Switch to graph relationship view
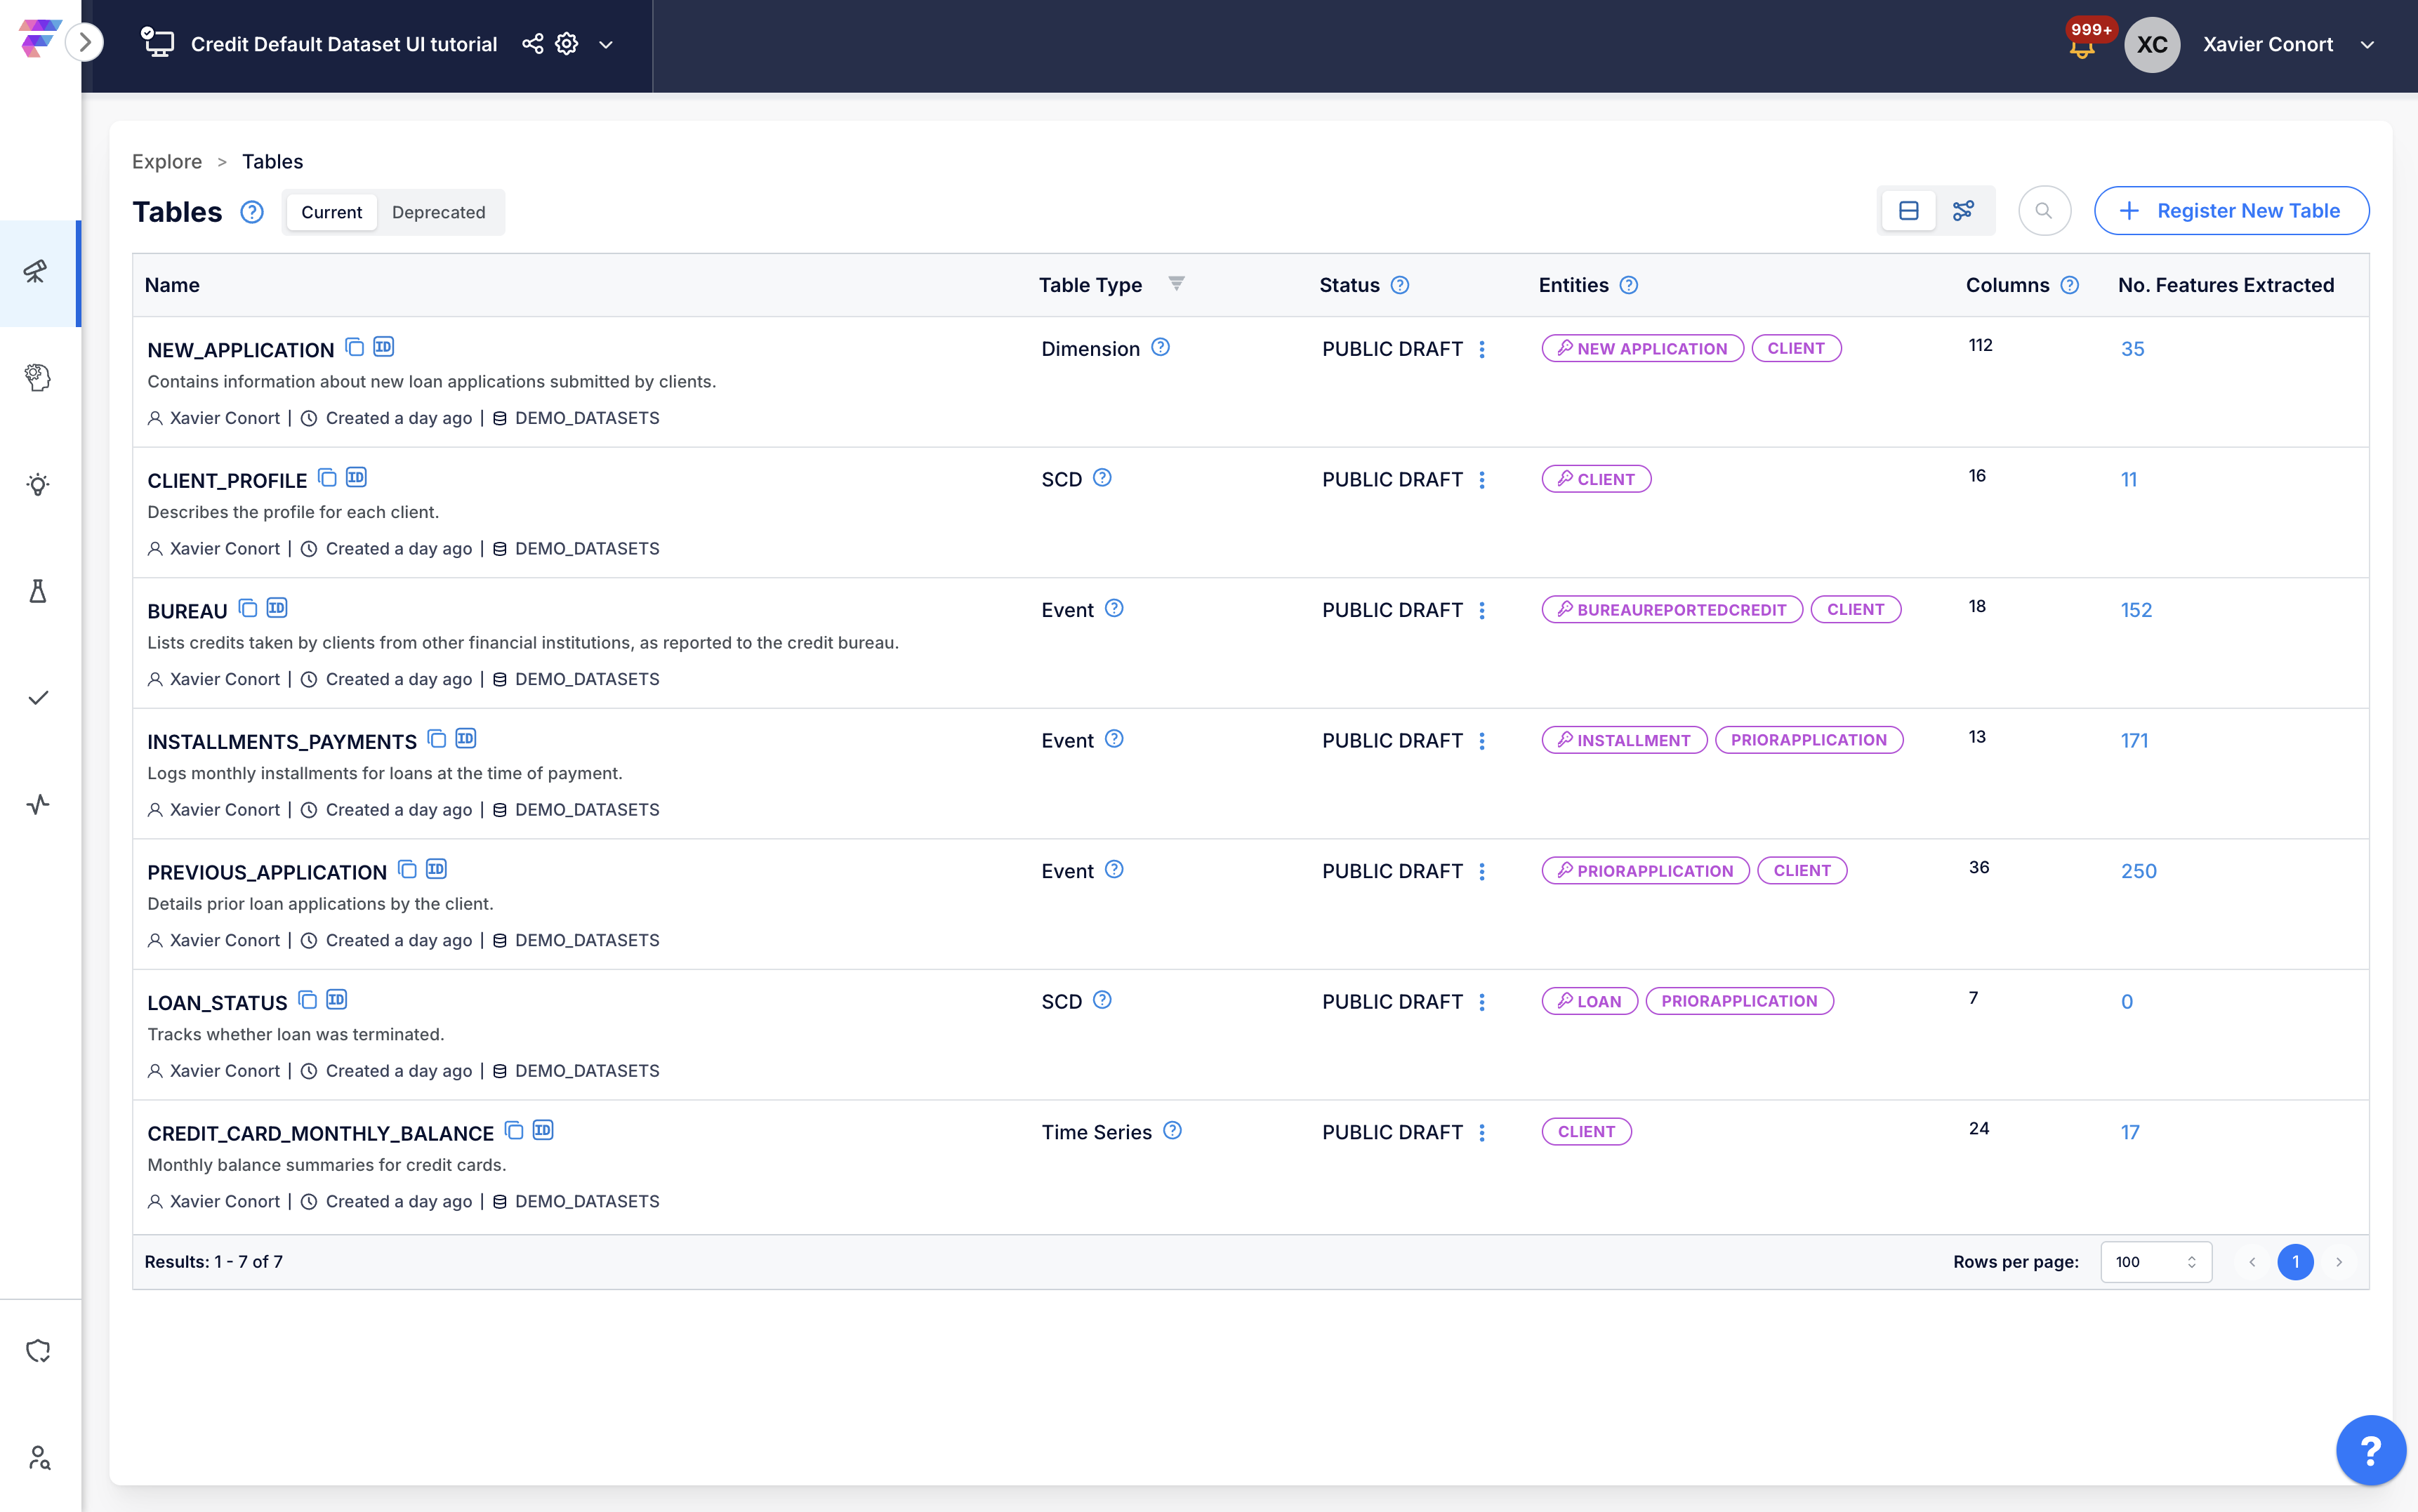Screen dimensions: 2418x1512 click(1963, 211)
